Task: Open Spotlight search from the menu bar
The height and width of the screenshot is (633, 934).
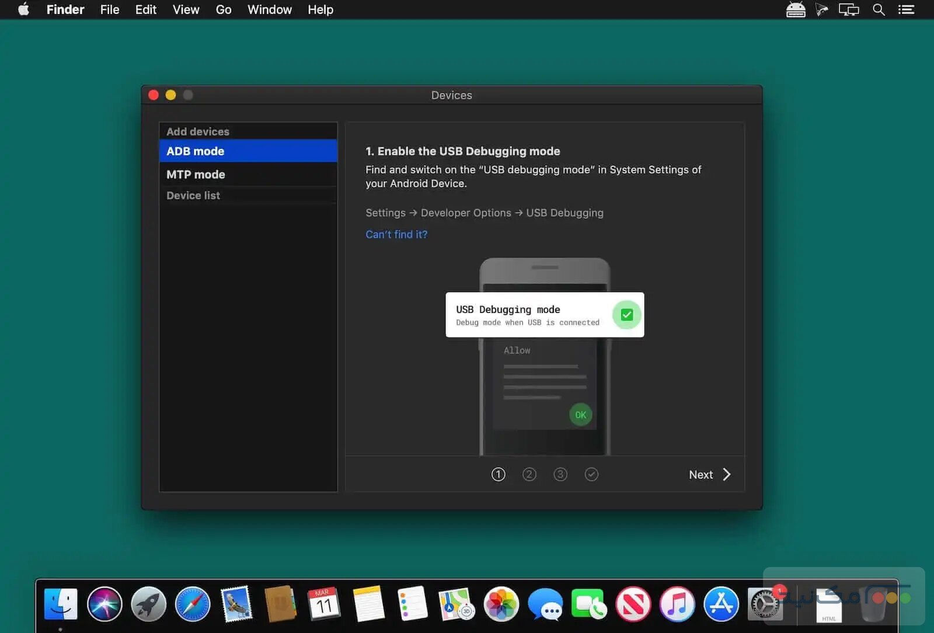Action: pos(879,9)
